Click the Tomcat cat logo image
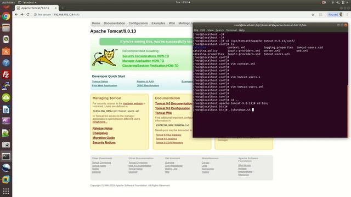351x197 pixels. [105, 57]
